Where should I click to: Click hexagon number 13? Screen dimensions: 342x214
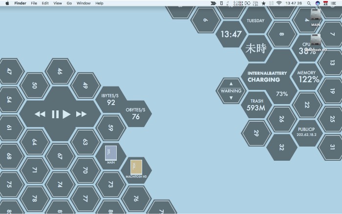tap(332, 63)
